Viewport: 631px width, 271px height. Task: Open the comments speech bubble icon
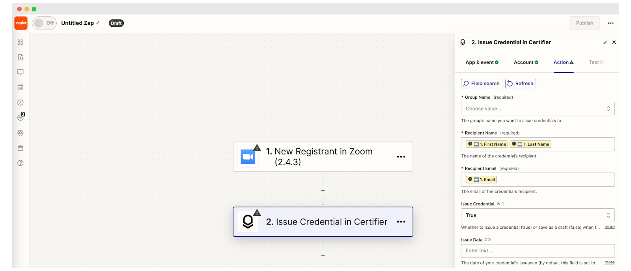point(21,72)
